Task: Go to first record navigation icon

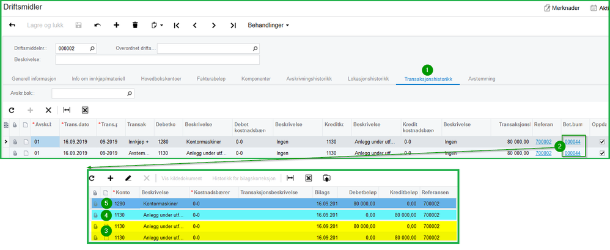Action: coord(177,26)
